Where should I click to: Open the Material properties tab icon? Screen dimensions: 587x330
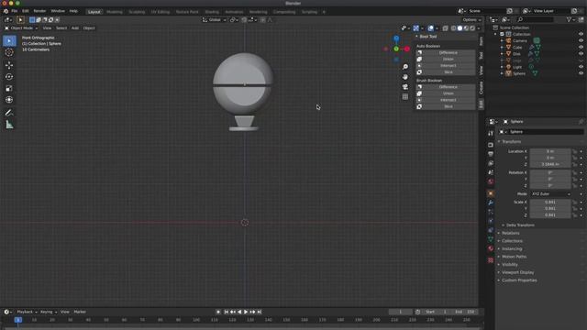[x=491, y=248]
